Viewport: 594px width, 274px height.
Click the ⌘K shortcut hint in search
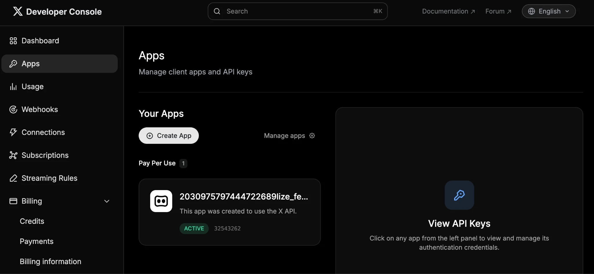tap(378, 11)
